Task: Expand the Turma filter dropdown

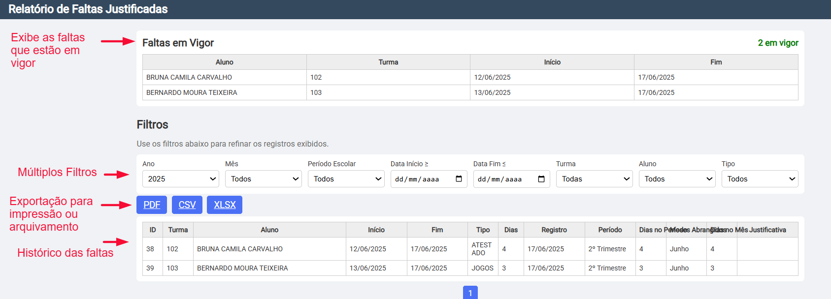Action: pyautogui.click(x=594, y=179)
